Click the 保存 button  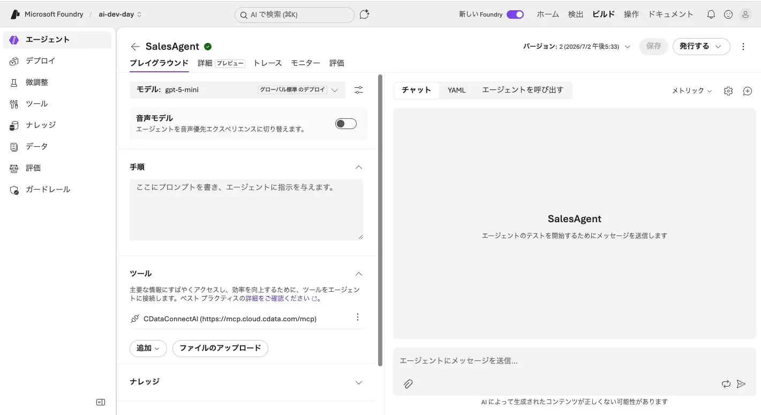pos(654,47)
